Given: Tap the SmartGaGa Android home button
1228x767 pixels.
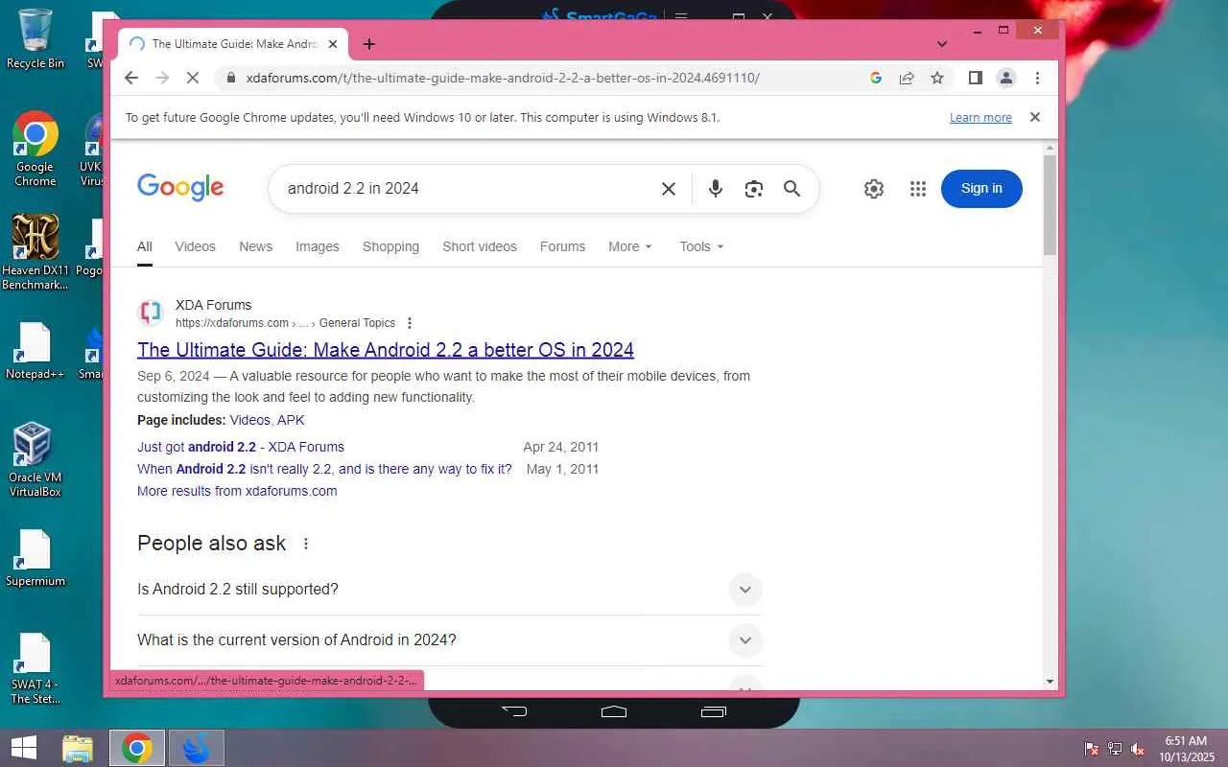Looking at the screenshot, I should (x=614, y=711).
